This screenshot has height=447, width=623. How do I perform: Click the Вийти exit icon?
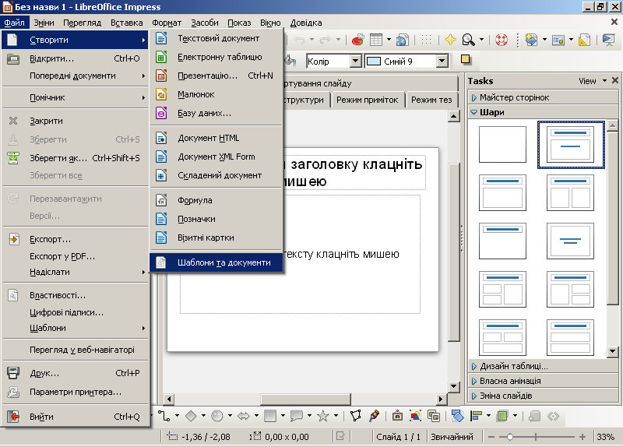[13, 417]
